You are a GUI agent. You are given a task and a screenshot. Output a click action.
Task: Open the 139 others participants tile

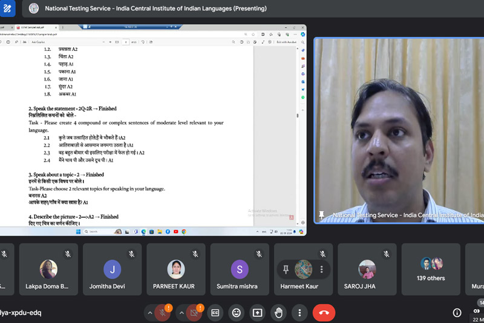point(431,269)
